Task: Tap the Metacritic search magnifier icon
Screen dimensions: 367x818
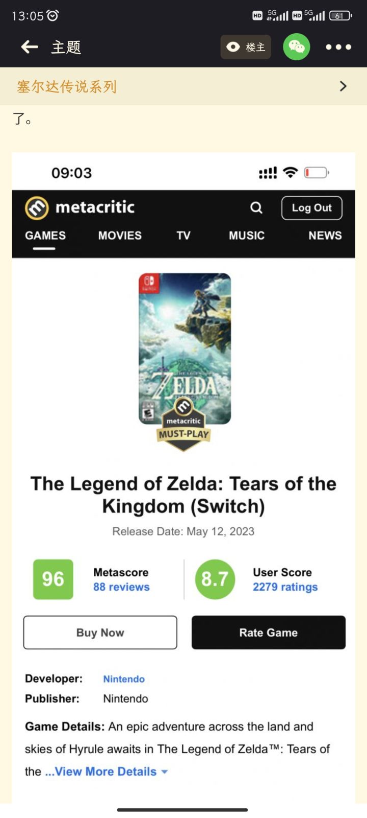Action: [256, 208]
